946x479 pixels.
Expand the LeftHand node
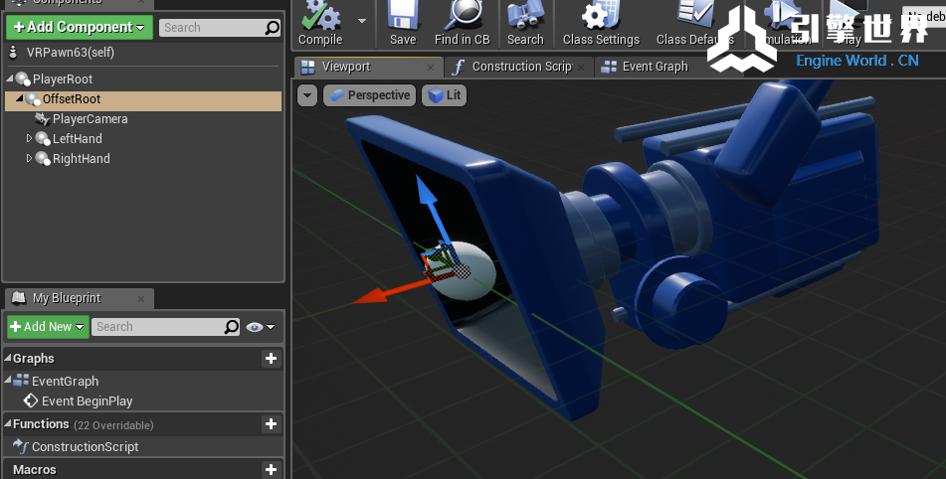tap(29, 138)
